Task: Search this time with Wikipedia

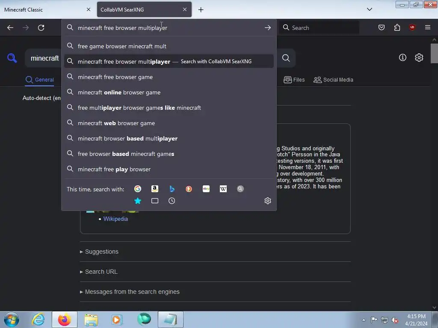Action: point(223,189)
